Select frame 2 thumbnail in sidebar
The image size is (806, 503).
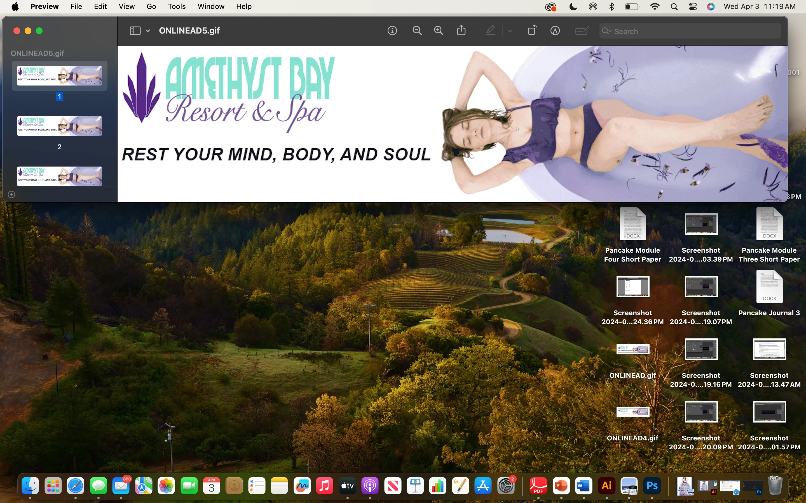coord(60,126)
